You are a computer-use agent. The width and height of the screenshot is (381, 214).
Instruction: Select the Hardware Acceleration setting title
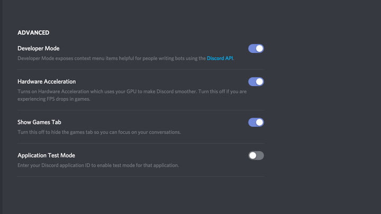(47, 81)
